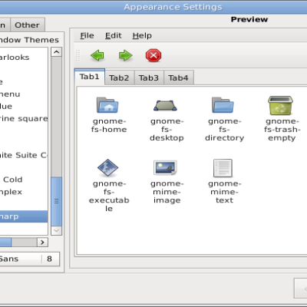
Task: Open the Other settings tab
Action: (28, 25)
